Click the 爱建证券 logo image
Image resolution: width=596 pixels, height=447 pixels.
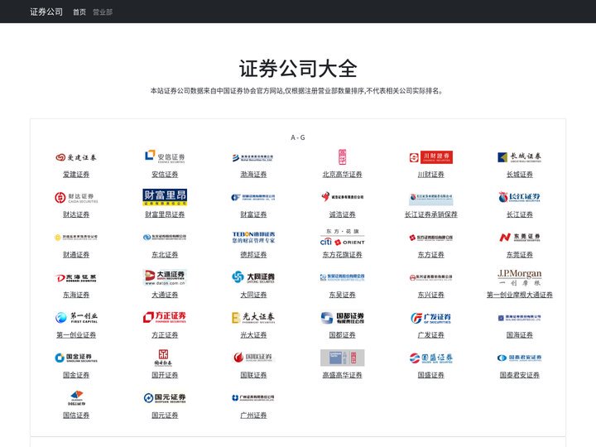(76, 157)
